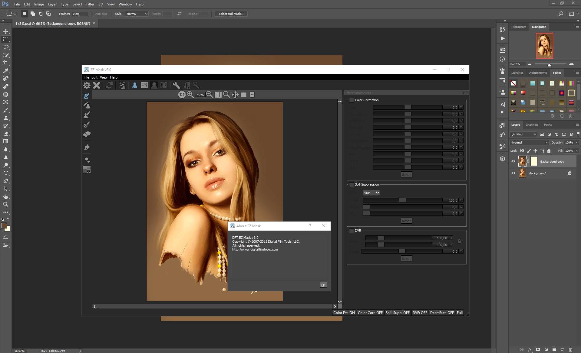
Task: Click the Navigator zoom slider handle
Action: pos(549,65)
